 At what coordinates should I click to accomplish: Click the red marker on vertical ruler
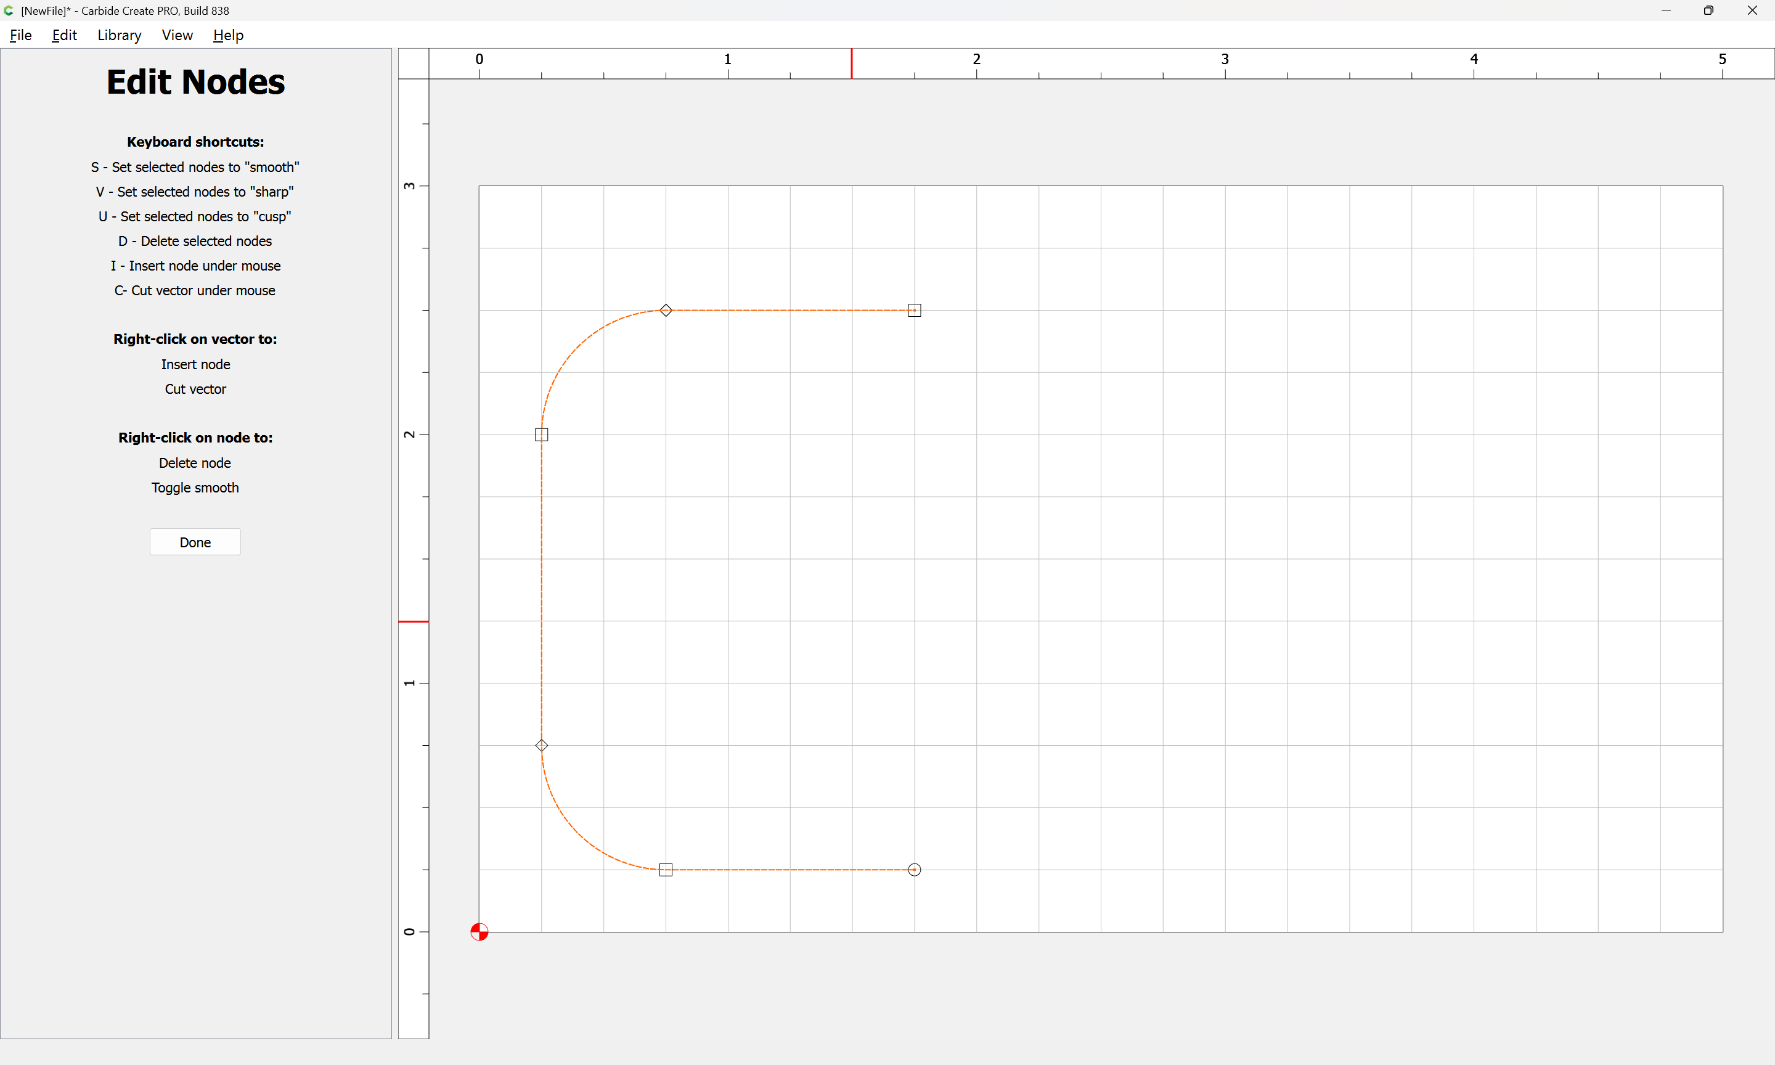click(x=414, y=621)
